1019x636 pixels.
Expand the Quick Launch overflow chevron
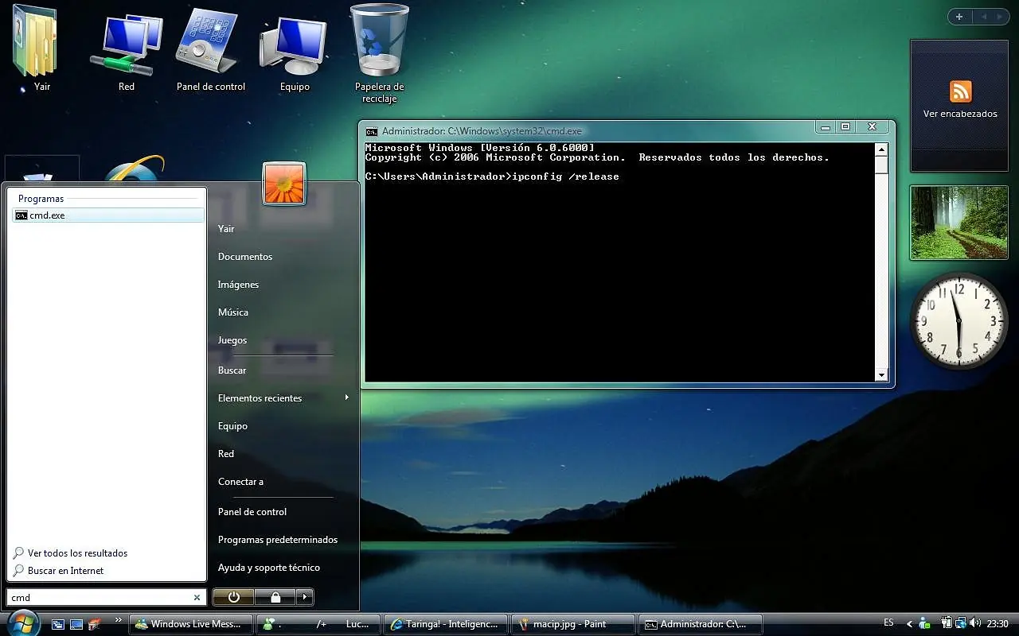click(x=119, y=619)
